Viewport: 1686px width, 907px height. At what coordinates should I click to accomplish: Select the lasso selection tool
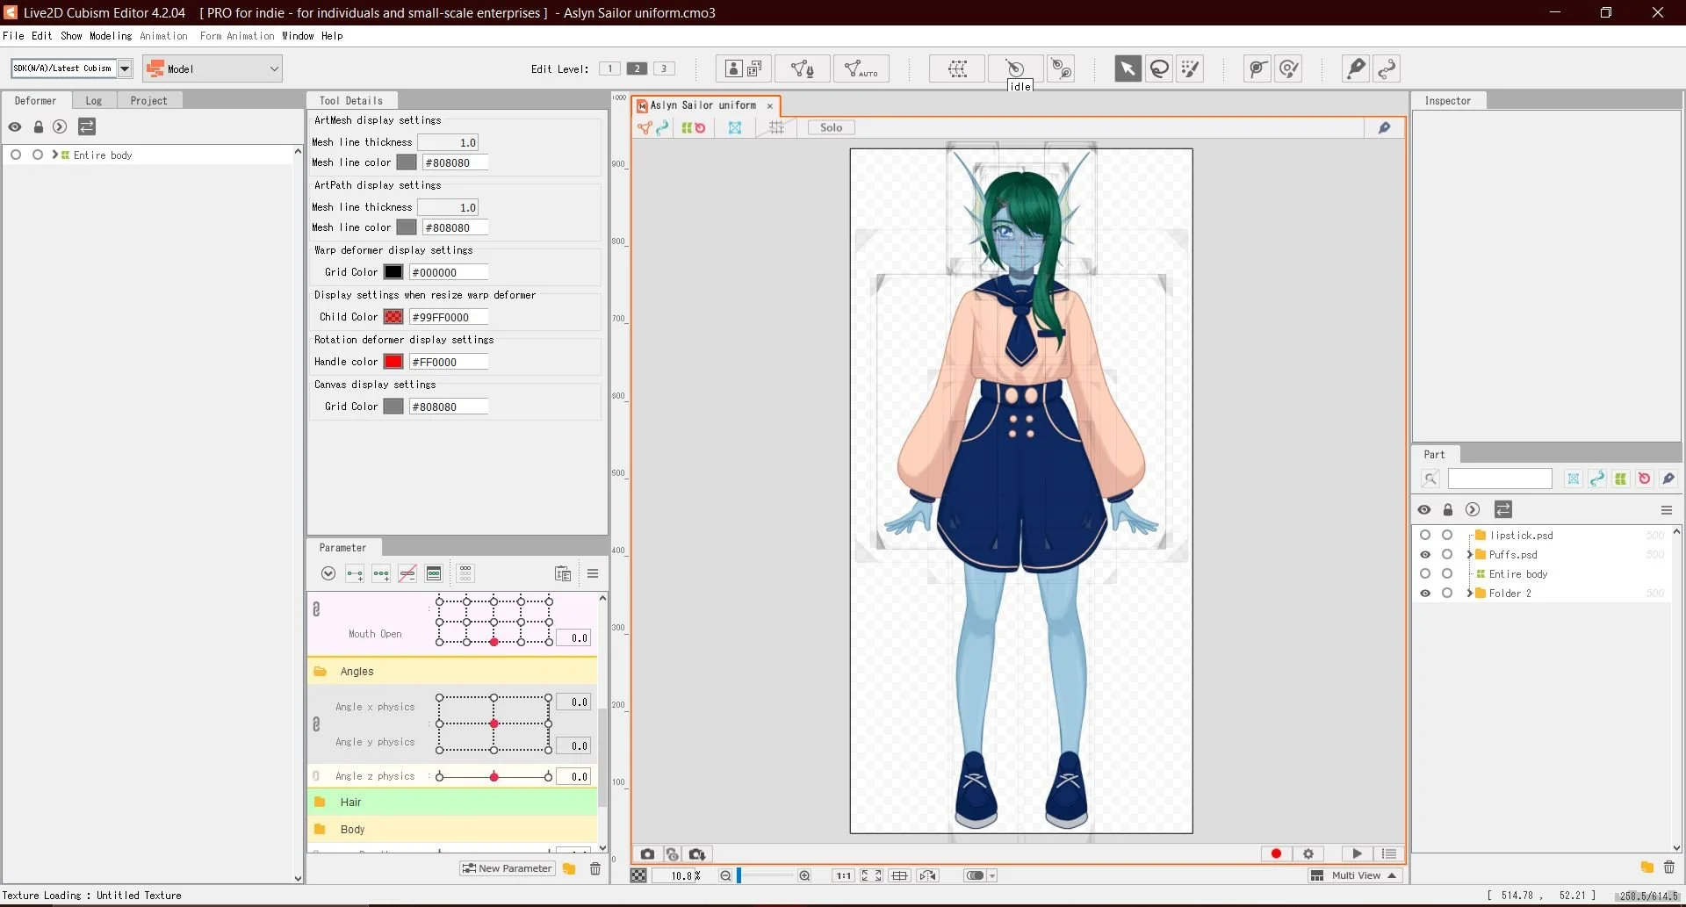pyautogui.click(x=1159, y=68)
